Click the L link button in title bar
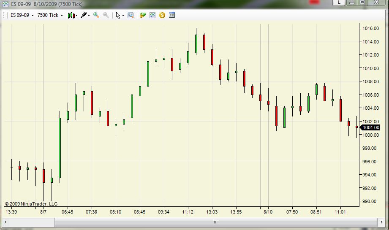Image resolution: width=389 pixels, height=230 pixels. [339, 3]
